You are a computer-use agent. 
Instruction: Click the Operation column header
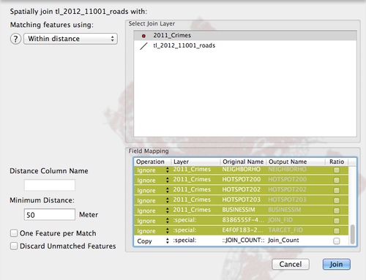pyautogui.click(x=152, y=162)
